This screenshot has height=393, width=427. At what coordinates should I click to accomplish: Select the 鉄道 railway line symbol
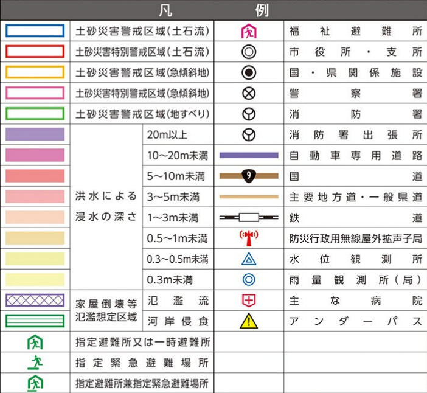tap(248, 217)
